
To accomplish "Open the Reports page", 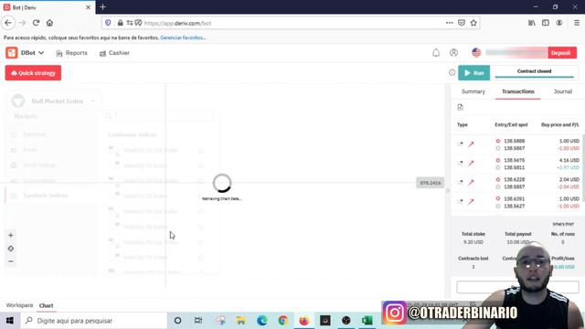I will [71, 53].
